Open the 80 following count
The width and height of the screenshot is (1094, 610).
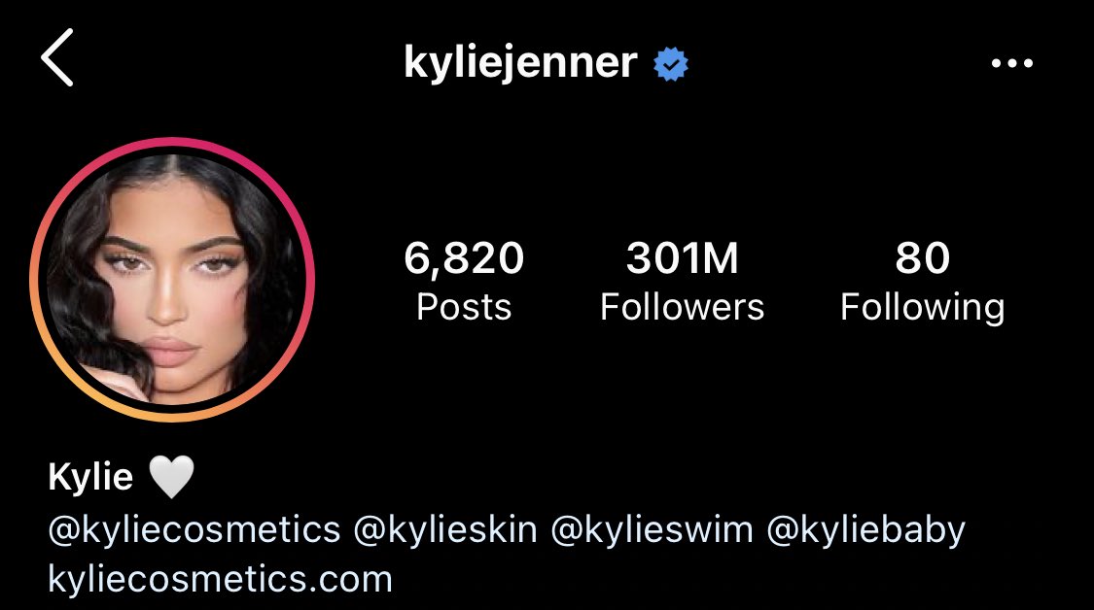(x=923, y=258)
